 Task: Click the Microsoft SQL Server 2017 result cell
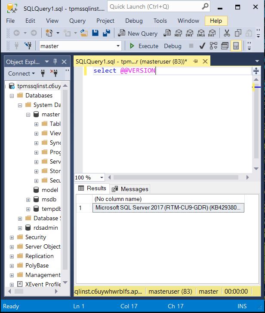(168, 208)
